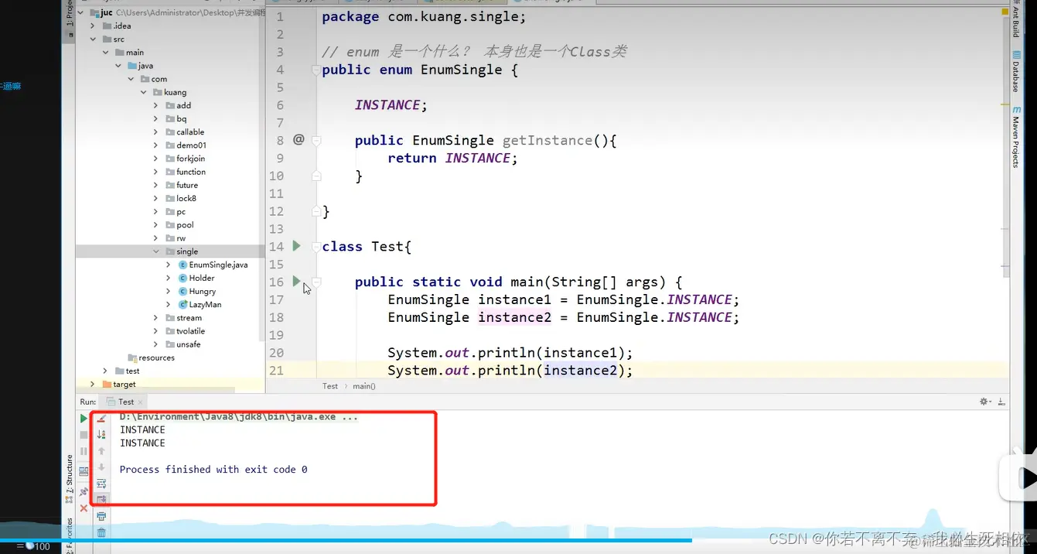Collapse the single package

click(155, 251)
